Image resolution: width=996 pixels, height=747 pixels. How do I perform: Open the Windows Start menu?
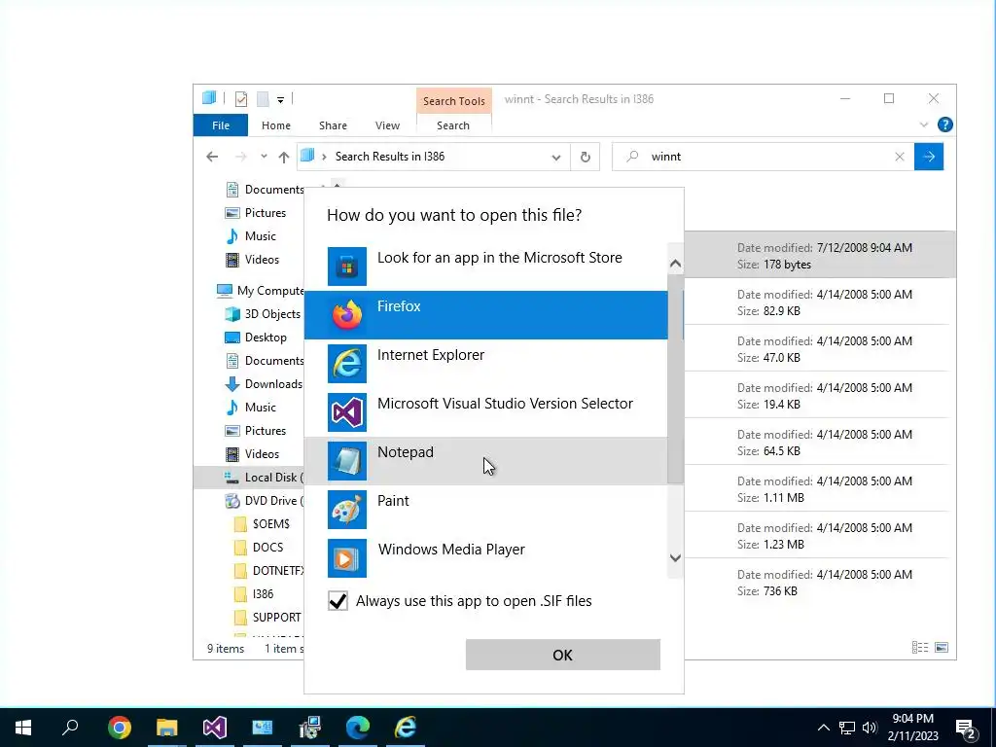tap(23, 728)
